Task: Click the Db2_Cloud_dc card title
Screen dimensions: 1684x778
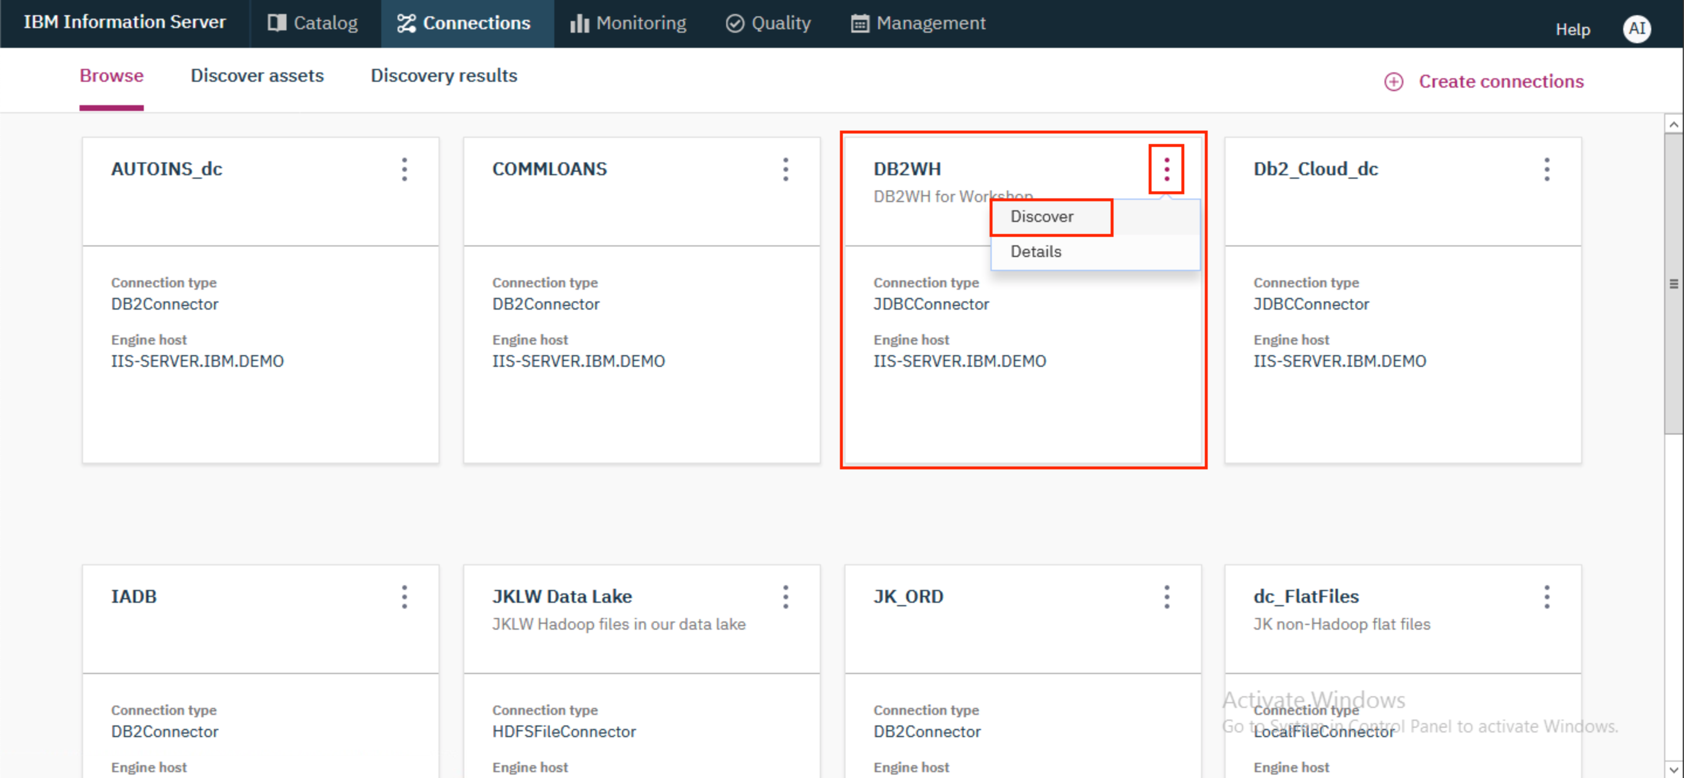Action: coord(1315,169)
